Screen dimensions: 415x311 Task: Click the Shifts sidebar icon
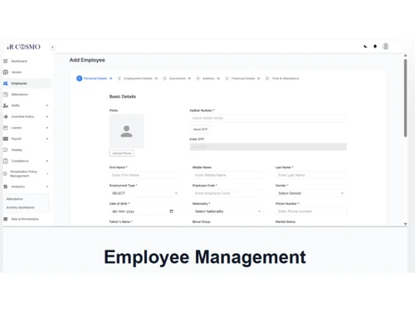6,105
